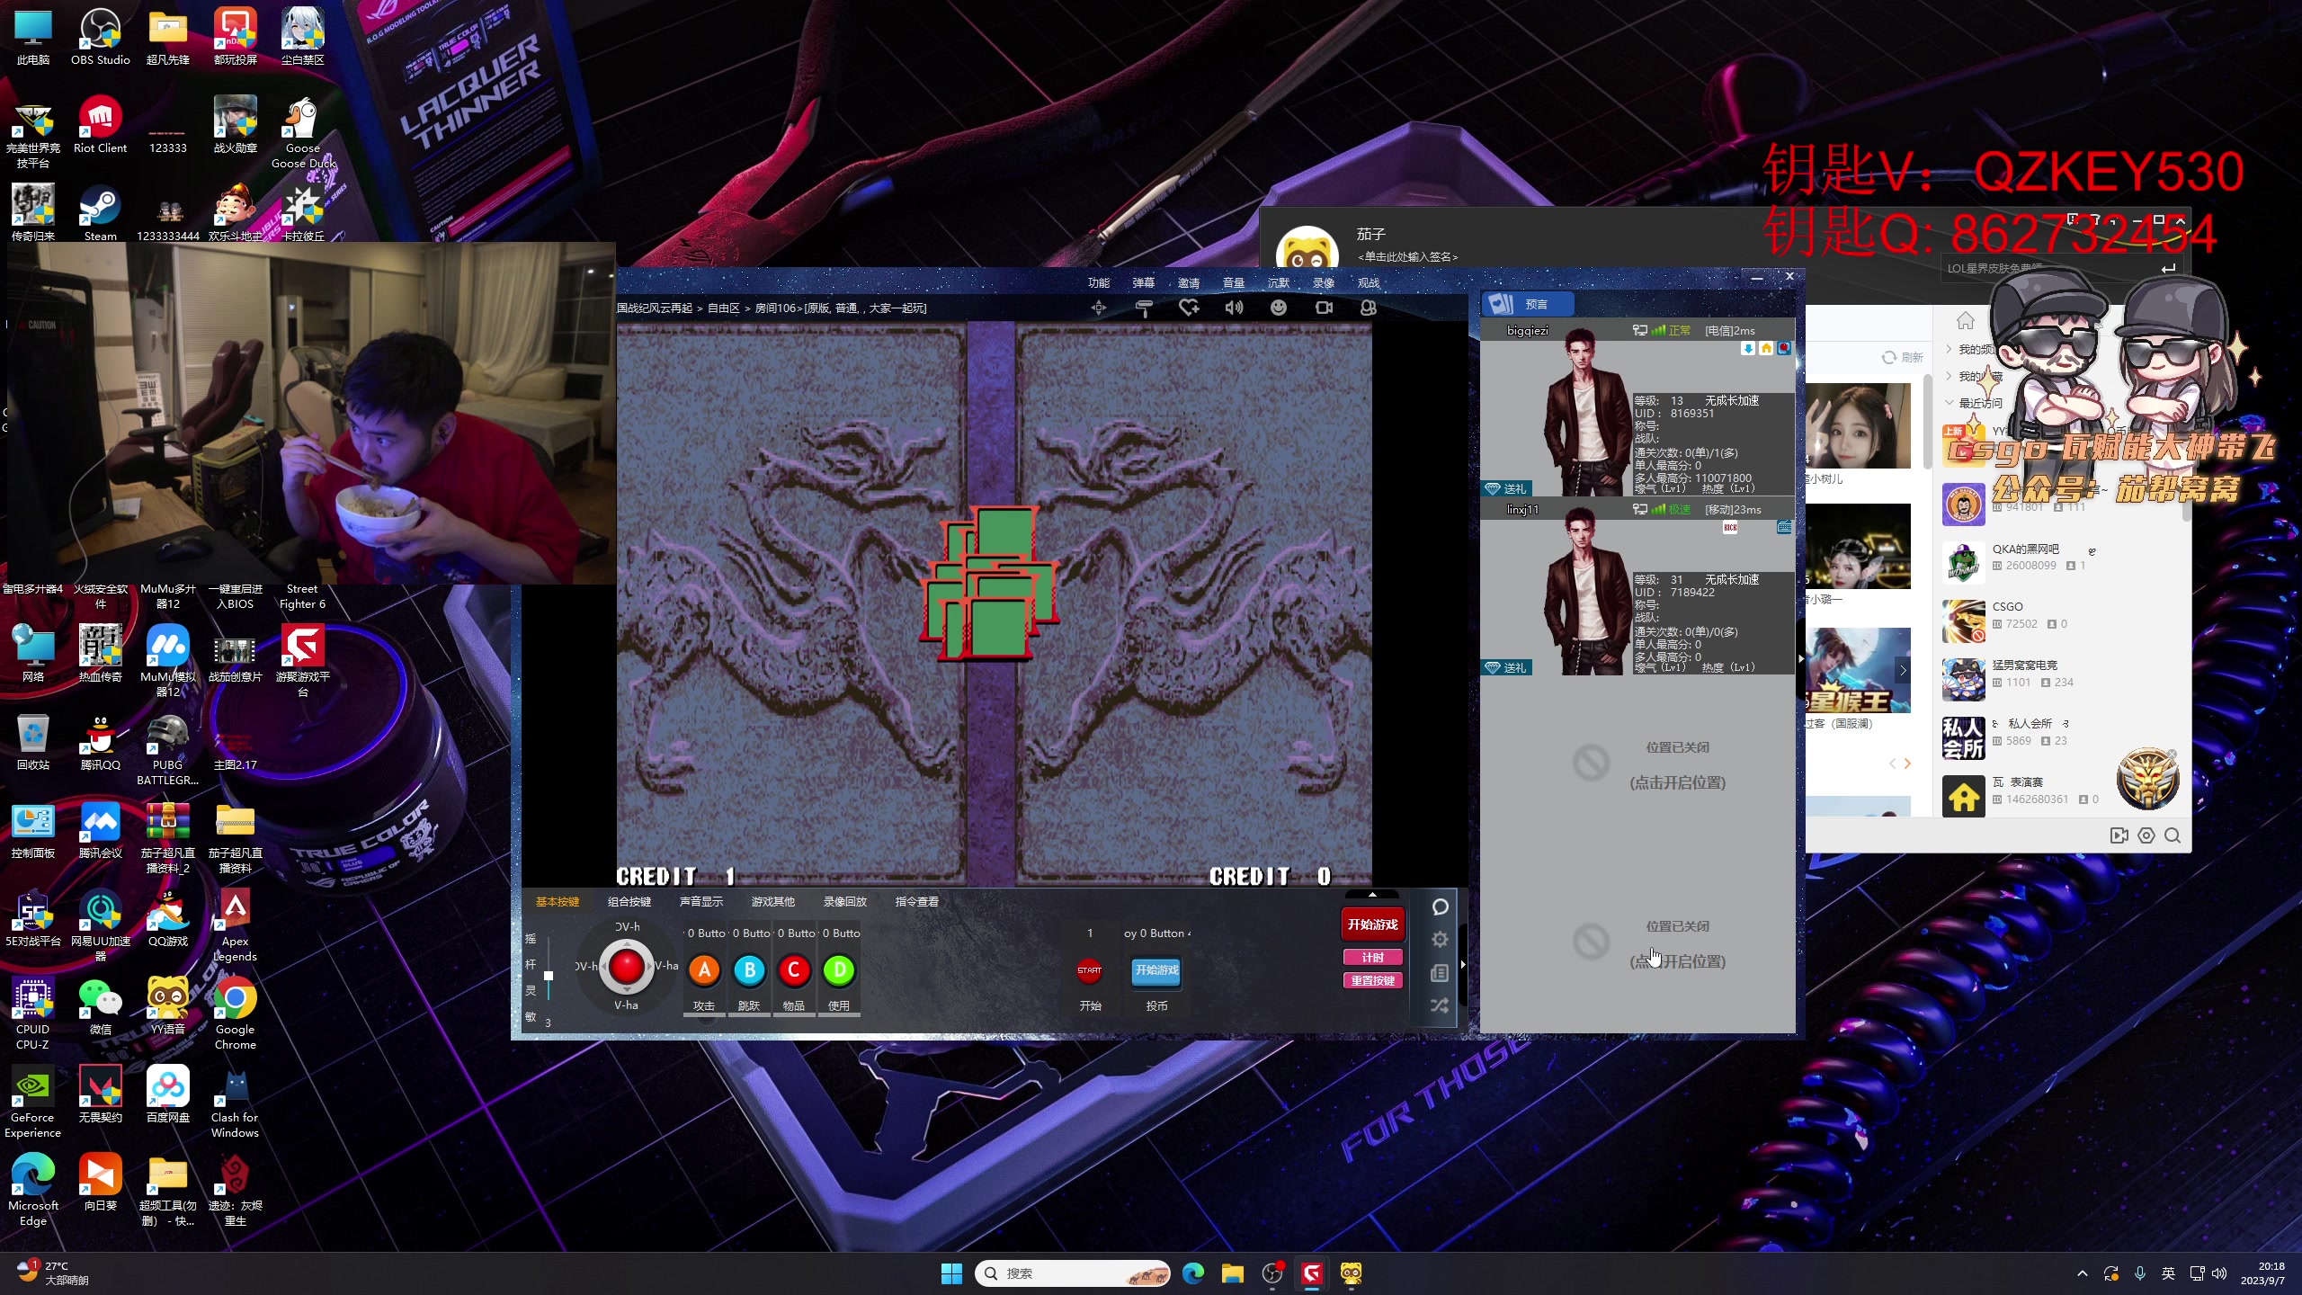Collapse 最近访问 section in YY window
Viewport: 2302px width, 1295px height.
1950,403
